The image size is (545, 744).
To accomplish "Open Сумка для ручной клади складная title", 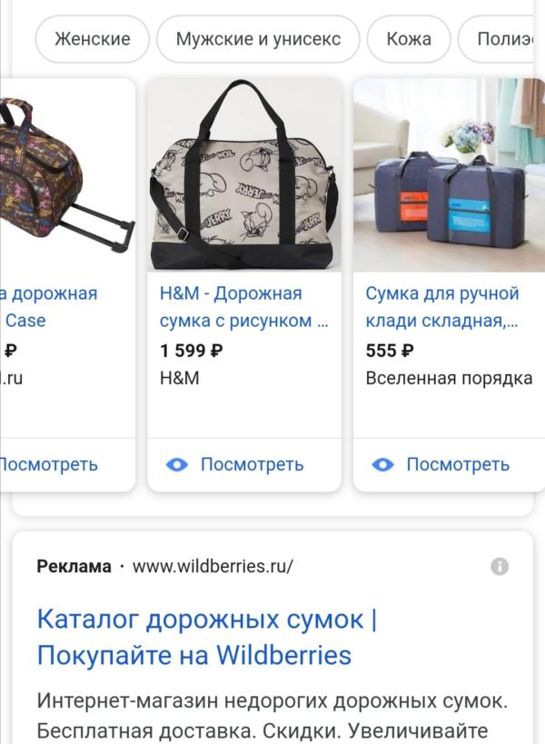I will [442, 307].
